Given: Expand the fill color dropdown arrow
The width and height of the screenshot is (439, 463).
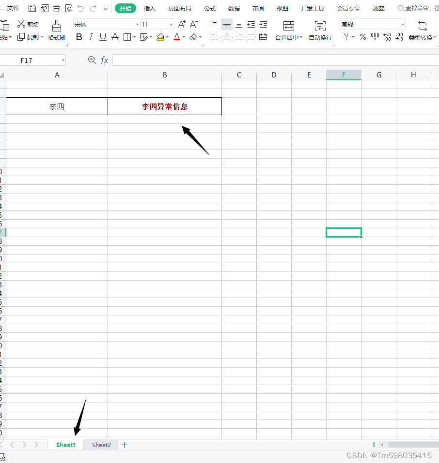Looking at the screenshot, I should (x=168, y=37).
